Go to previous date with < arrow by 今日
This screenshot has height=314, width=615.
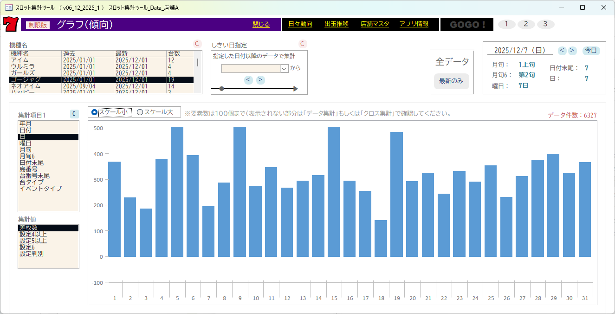(x=562, y=50)
